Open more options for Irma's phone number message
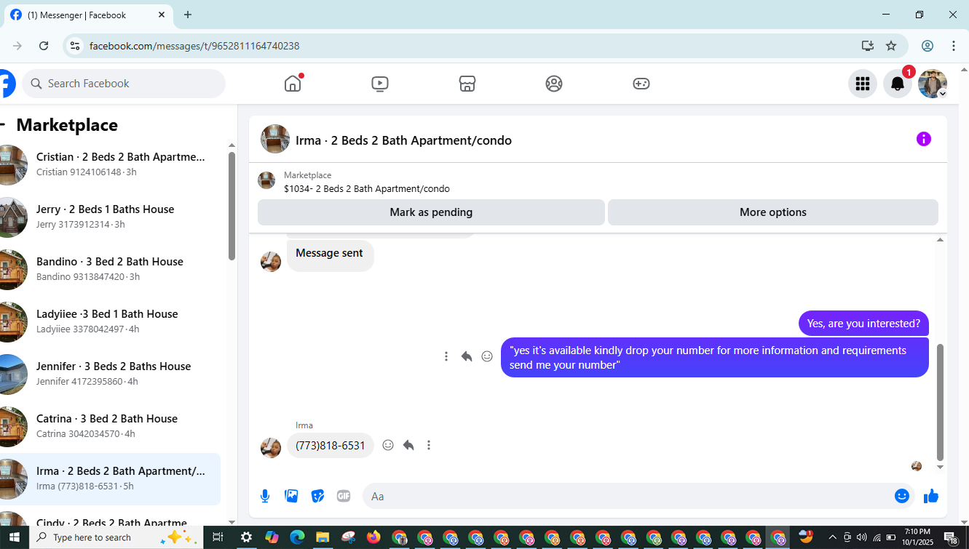969x549 pixels. click(x=429, y=445)
